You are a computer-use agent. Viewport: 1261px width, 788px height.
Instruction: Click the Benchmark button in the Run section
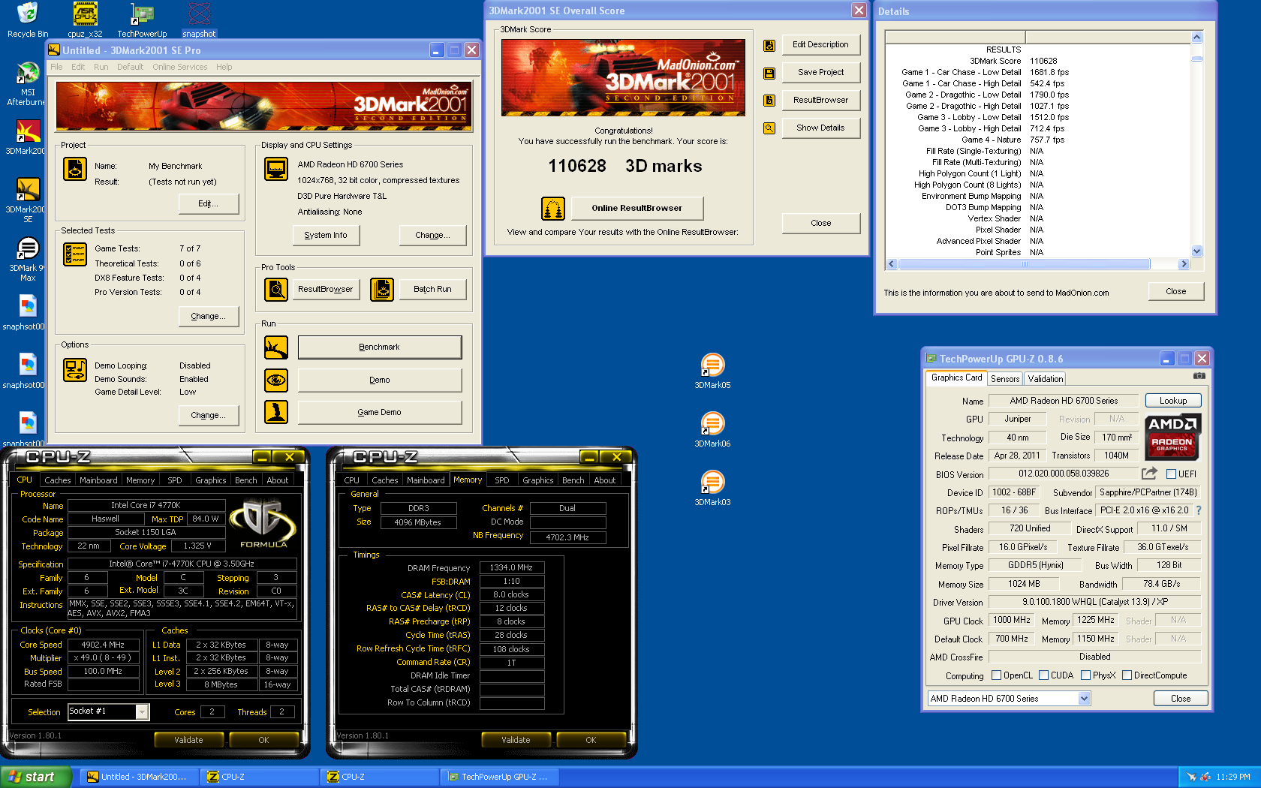click(380, 347)
